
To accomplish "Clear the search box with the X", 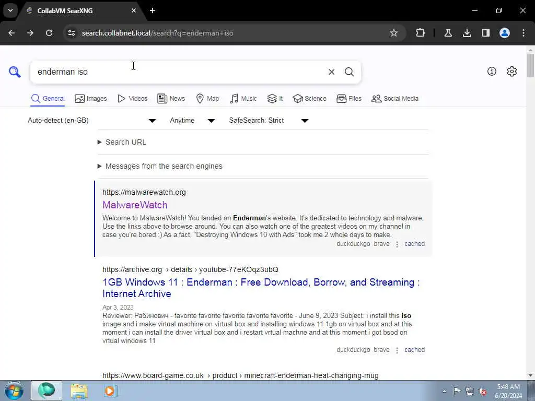I will pos(331,72).
